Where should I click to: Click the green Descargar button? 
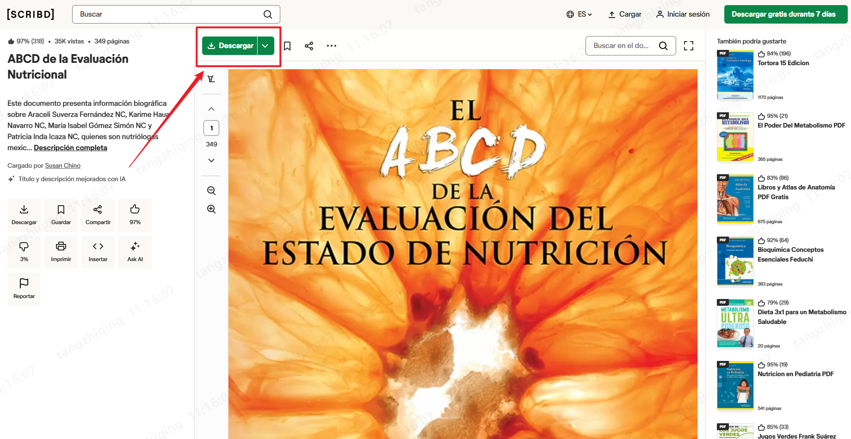click(x=230, y=46)
